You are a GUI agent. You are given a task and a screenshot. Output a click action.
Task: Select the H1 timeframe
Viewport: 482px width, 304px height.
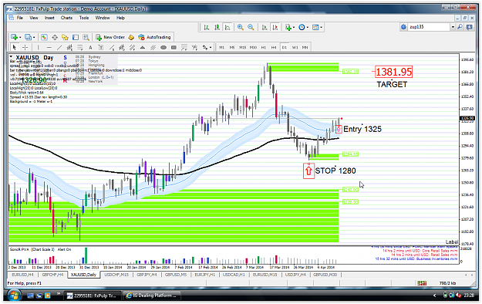click(x=264, y=47)
